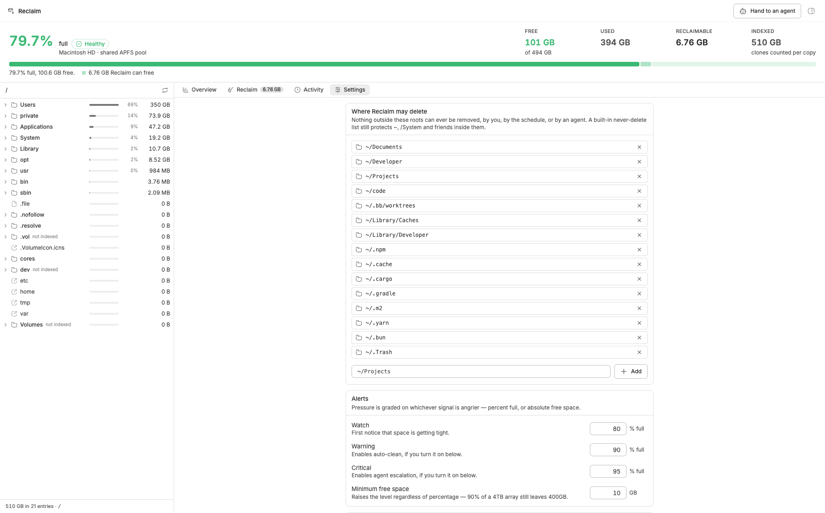Select the var symlink row

[87, 314]
